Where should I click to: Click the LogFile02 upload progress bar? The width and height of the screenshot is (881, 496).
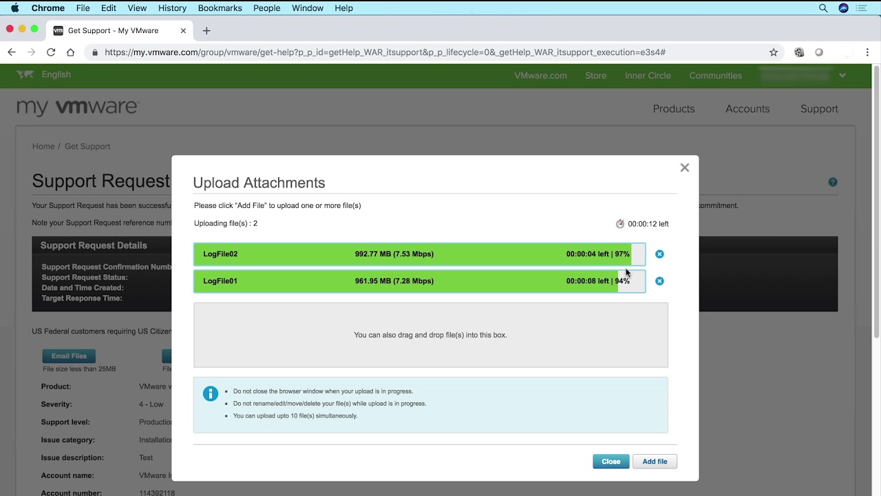point(419,254)
